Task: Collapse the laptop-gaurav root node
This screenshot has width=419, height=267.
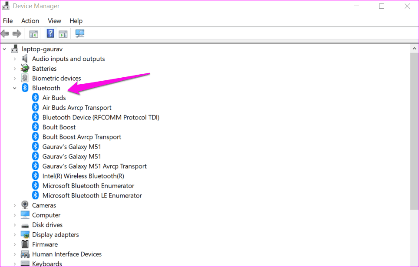Action: tap(4, 49)
